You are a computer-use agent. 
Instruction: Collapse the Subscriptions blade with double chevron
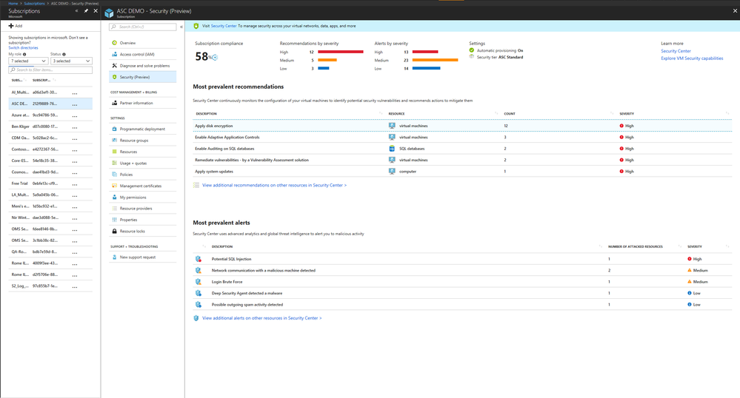[x=76, y=11]
